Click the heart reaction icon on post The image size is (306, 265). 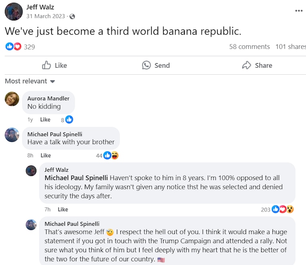pyautogui.click(x=18, y=47)
